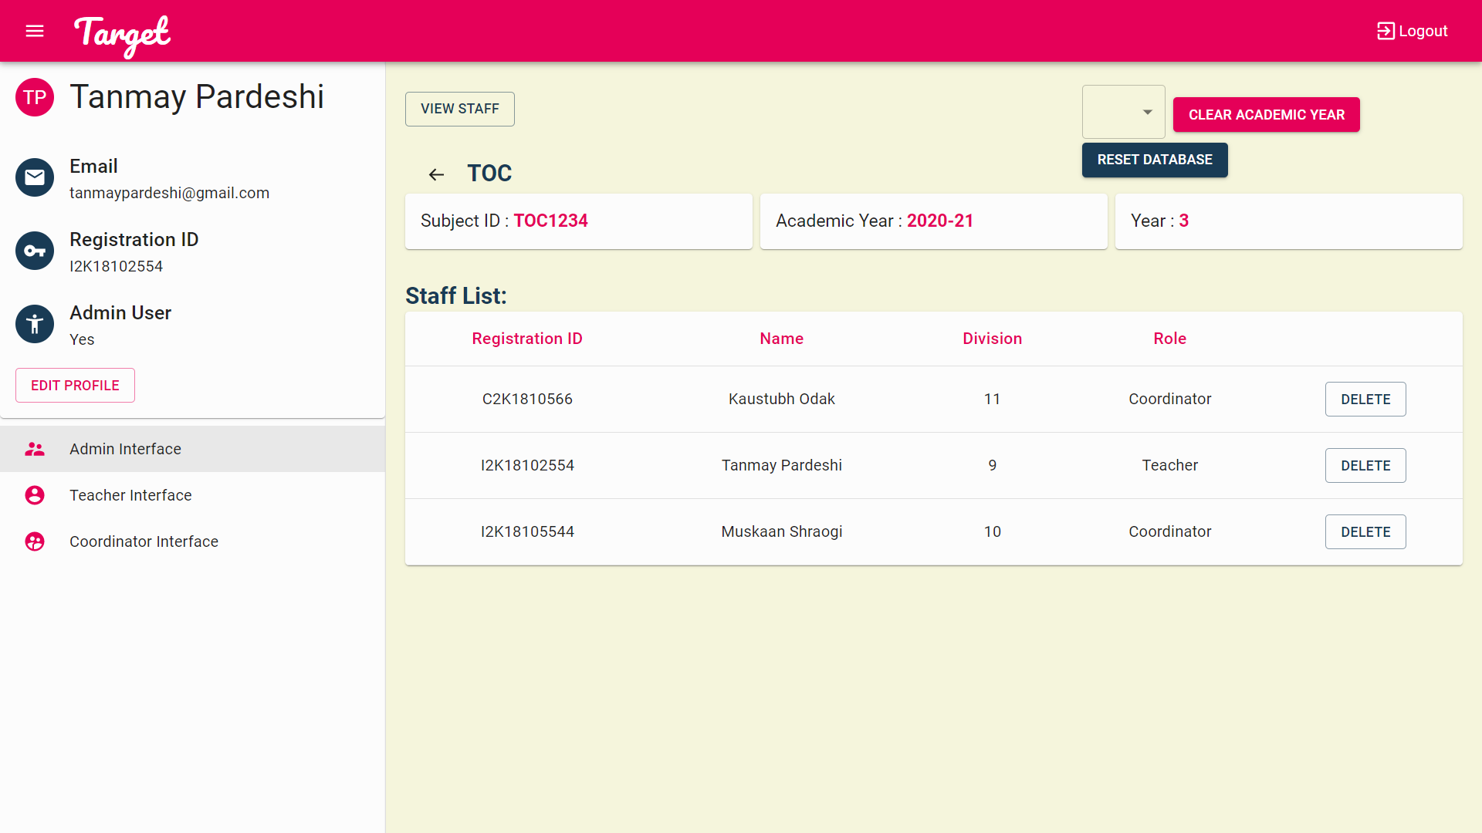Screen dimensions: 1482x833
Task: Delete Kaustubh Odak from staff list
Action: 1365,399
